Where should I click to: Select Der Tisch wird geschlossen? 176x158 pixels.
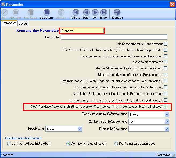[68, 144]
